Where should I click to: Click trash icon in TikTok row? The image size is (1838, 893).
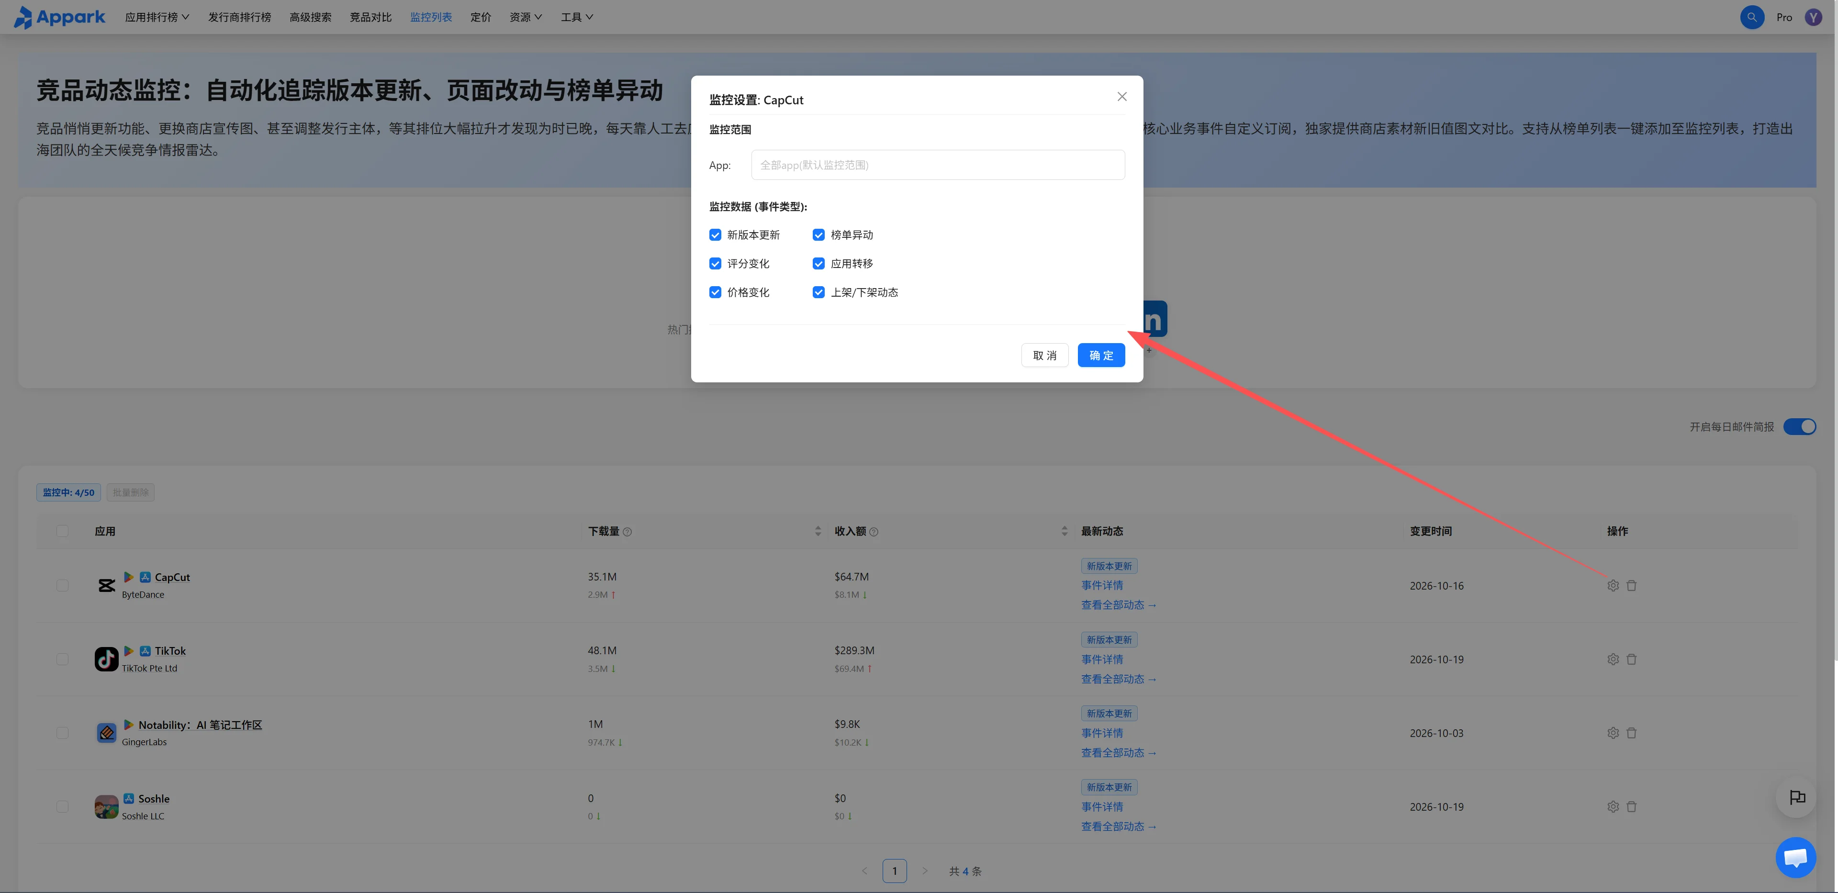(x=1631, y=659)
